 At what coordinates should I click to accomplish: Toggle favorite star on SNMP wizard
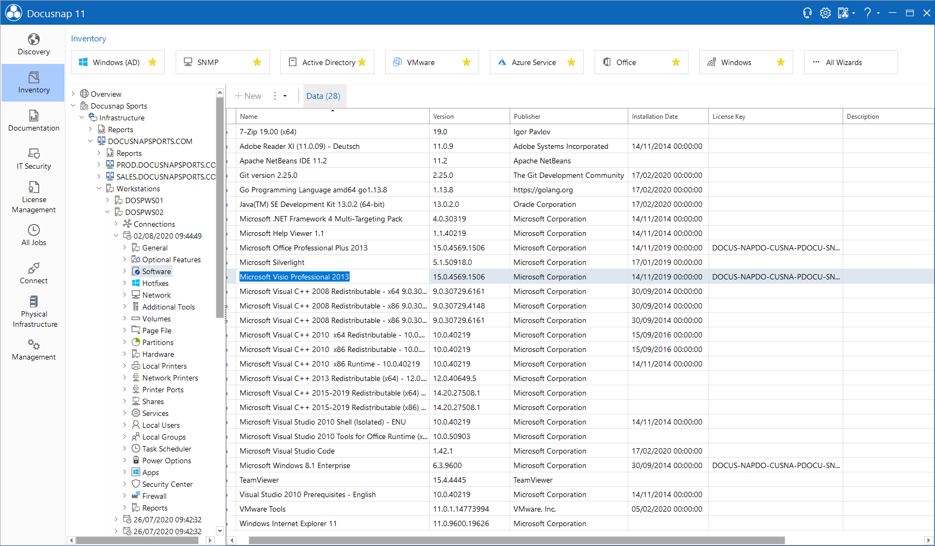pos(257,62)
